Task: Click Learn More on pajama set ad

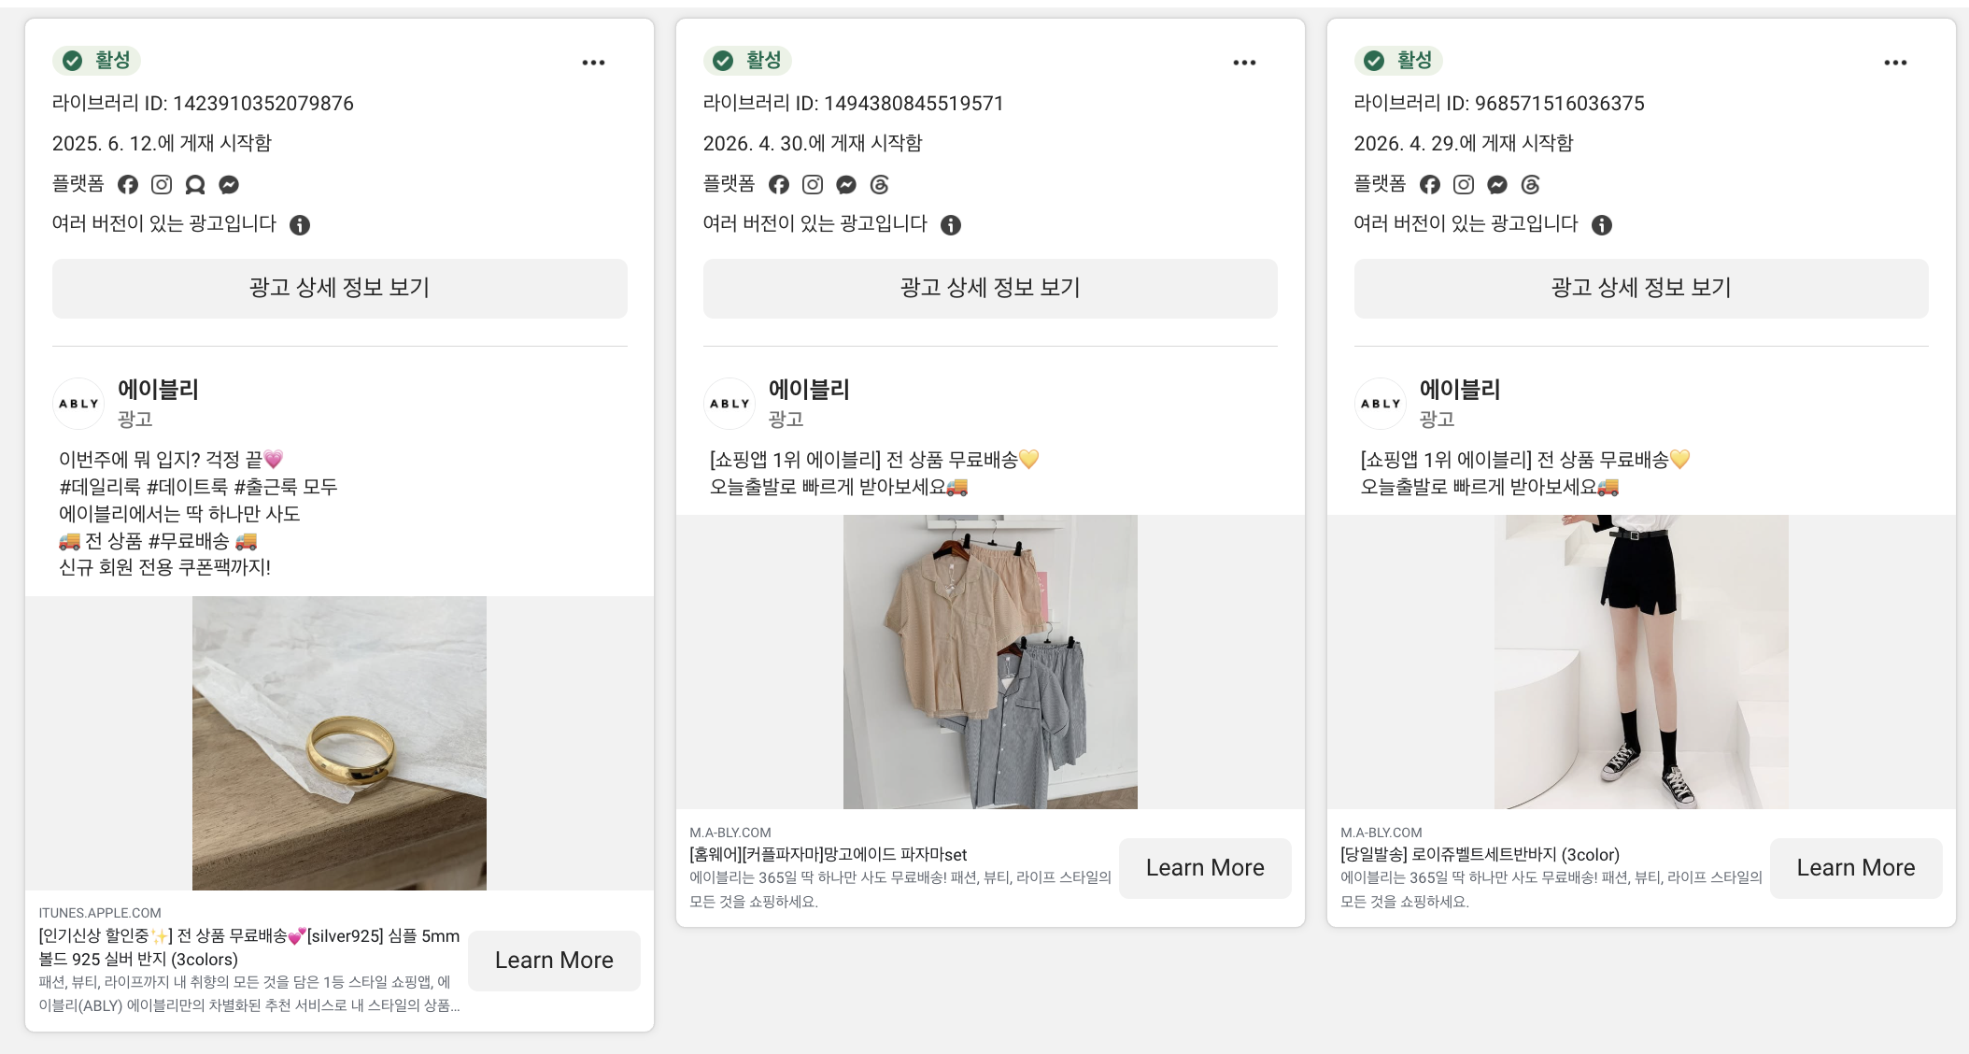Action: (1205, 868)
